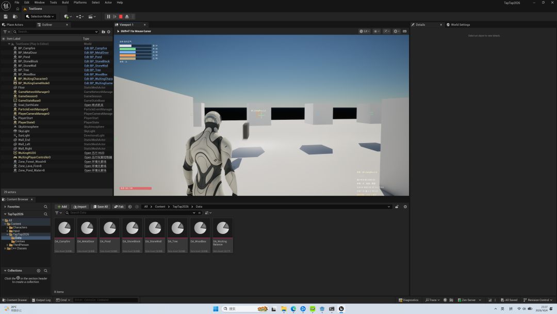Screen dimensions: 557x314
Task: Open the Lit view mode dropdown
Action: (365, 32)
